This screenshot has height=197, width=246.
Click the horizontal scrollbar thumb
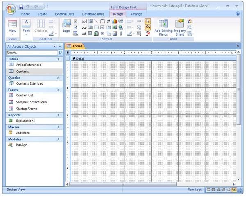point(123,184)
